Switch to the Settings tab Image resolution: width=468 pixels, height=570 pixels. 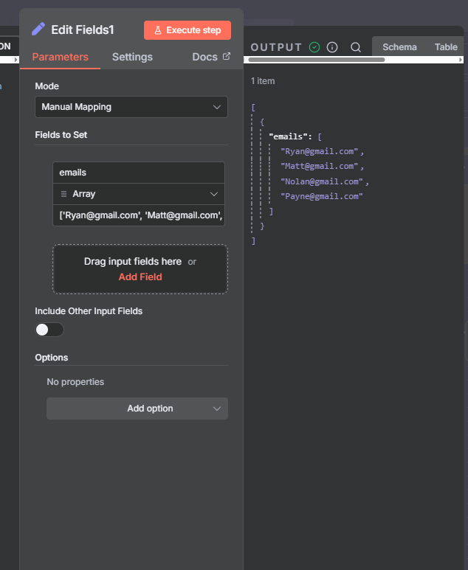pos(132,57)
